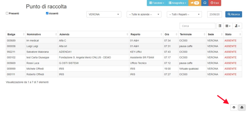Click the headset support icon
The width and height of the screenshot is (247, 113).
205,3
